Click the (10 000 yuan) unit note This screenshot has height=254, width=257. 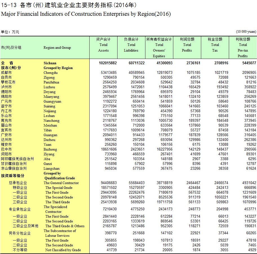[246, 32]
